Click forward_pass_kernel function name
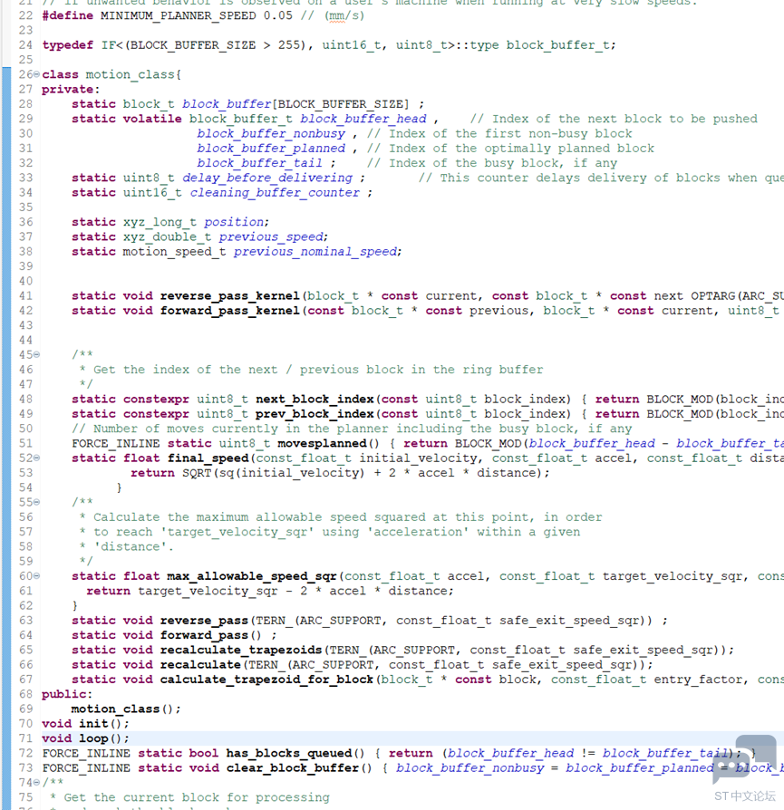The image size is (784, 810). coord(229,311)
